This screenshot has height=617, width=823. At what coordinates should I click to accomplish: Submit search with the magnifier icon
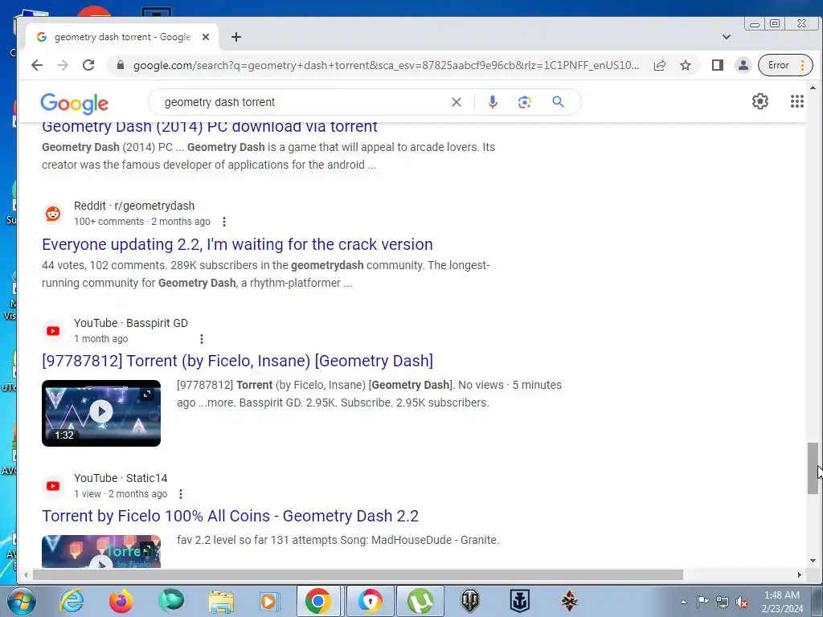pos(558,102)
